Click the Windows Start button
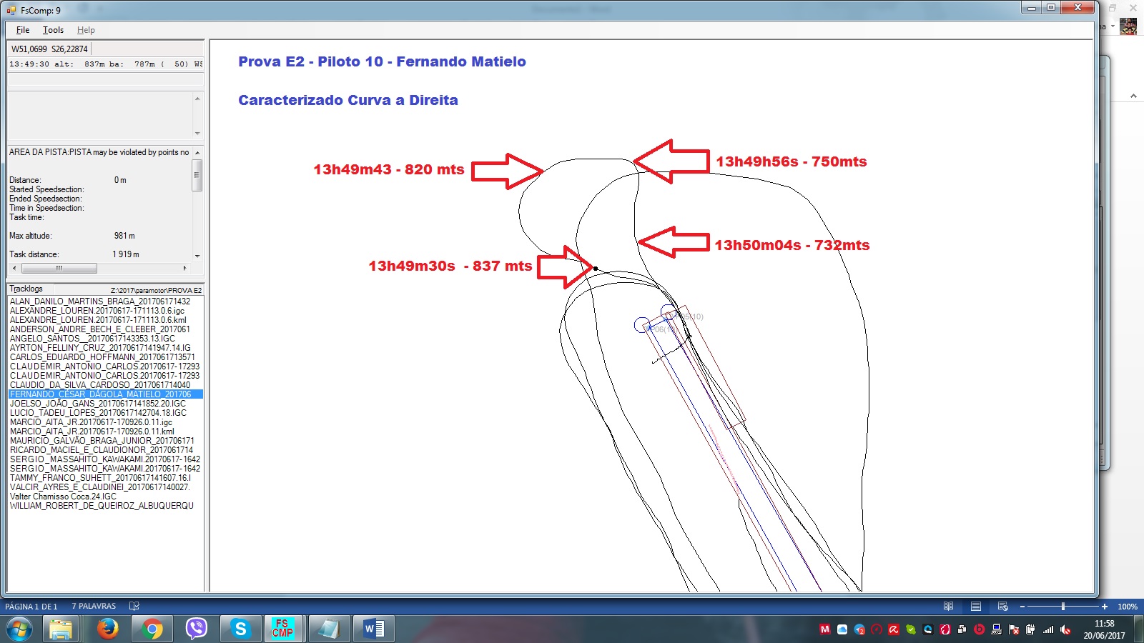 (x=19, y=629)
